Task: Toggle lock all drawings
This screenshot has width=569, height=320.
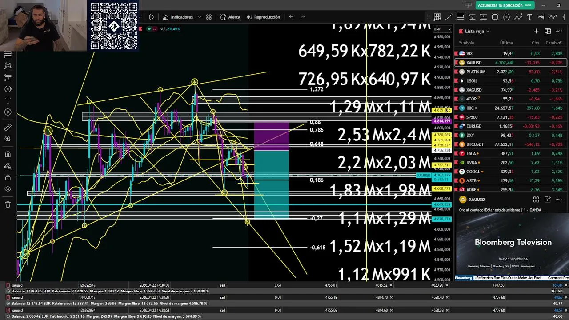Action: tap(8, 178)
